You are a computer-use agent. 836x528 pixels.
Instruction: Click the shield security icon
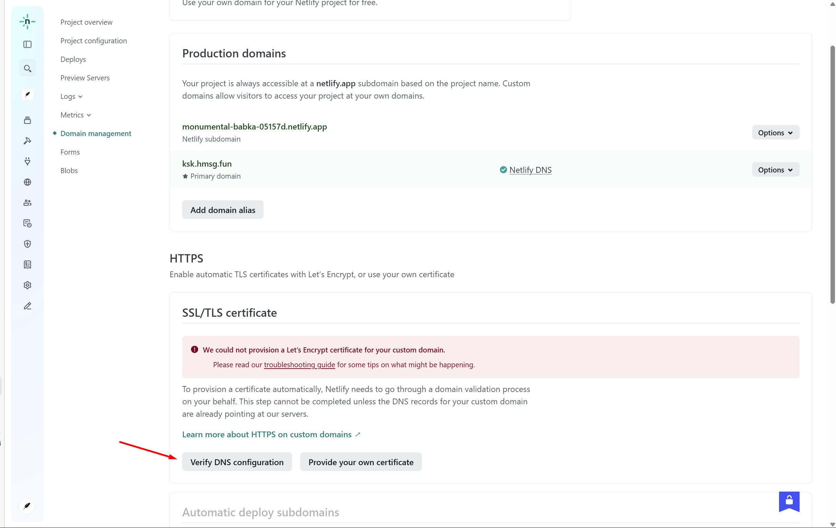27,244
